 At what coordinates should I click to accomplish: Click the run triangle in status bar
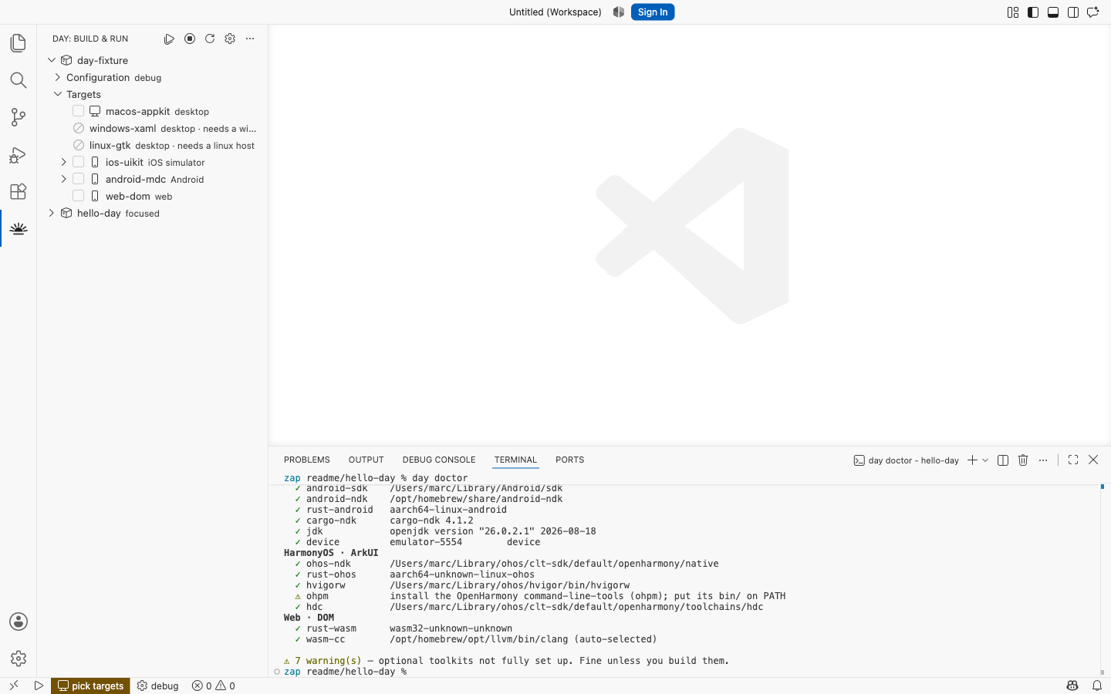[39, 686]
